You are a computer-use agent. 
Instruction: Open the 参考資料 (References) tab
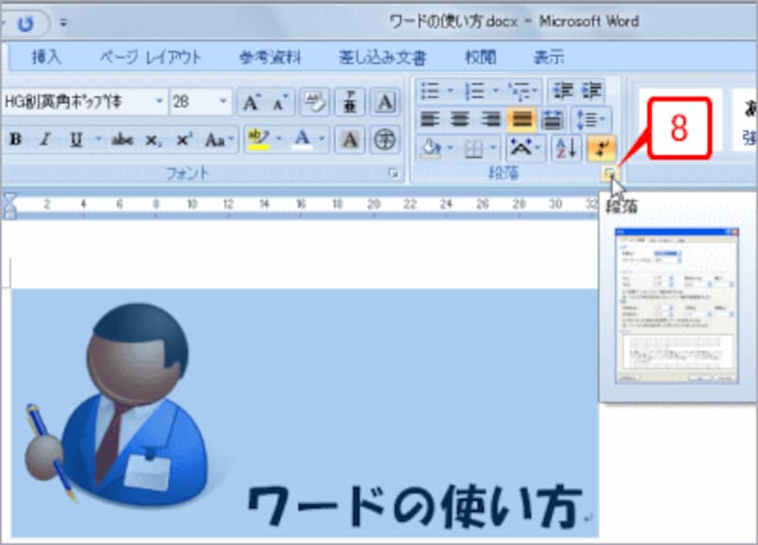click(x=270, y=58)
